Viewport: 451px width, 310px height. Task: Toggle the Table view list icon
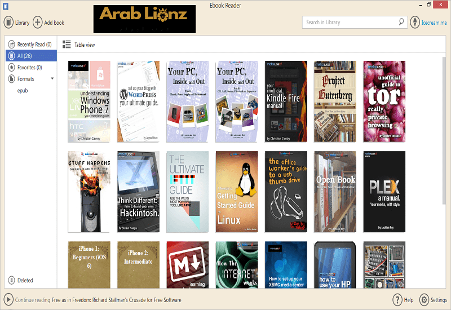click(67, 45)
